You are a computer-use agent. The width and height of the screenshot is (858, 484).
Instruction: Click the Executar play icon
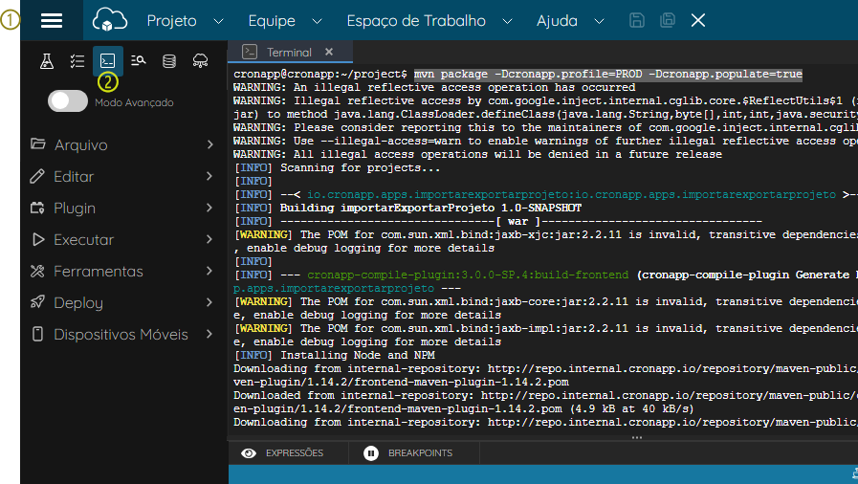click(x=37, y=239)
